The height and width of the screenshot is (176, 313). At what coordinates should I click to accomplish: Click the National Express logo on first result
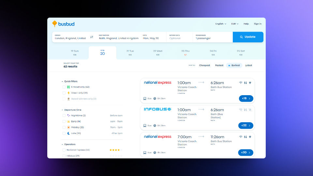tap(157, 82)
